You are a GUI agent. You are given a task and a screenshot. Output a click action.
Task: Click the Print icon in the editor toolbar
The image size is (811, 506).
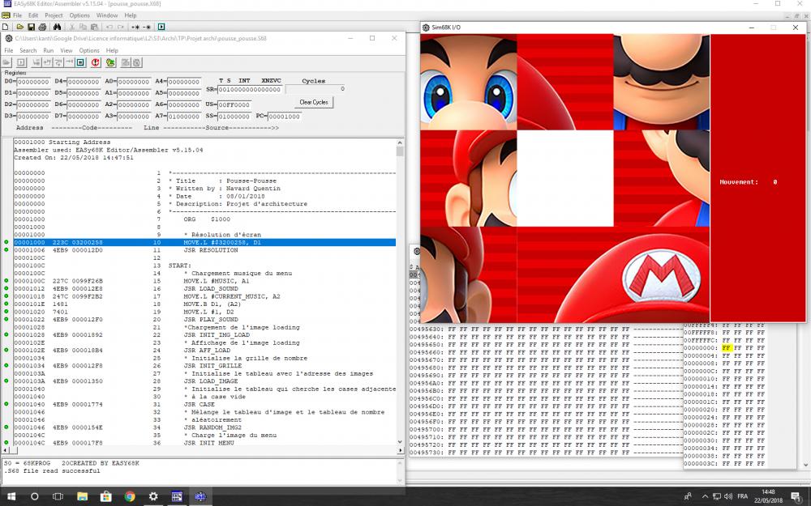click(42, 27)
